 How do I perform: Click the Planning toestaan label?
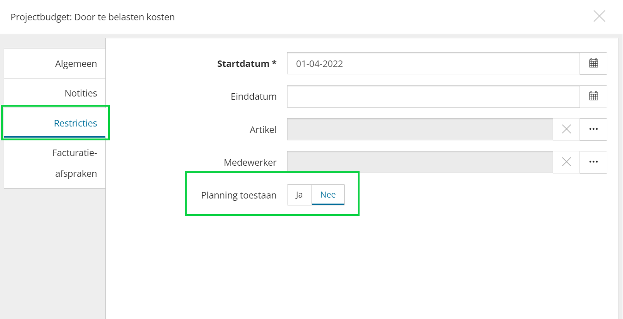pos(238,195)
